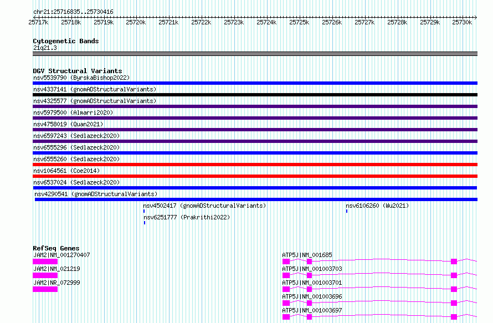
Task: Click the blue bar for nsv5539790
Action: tap(255, 83)
